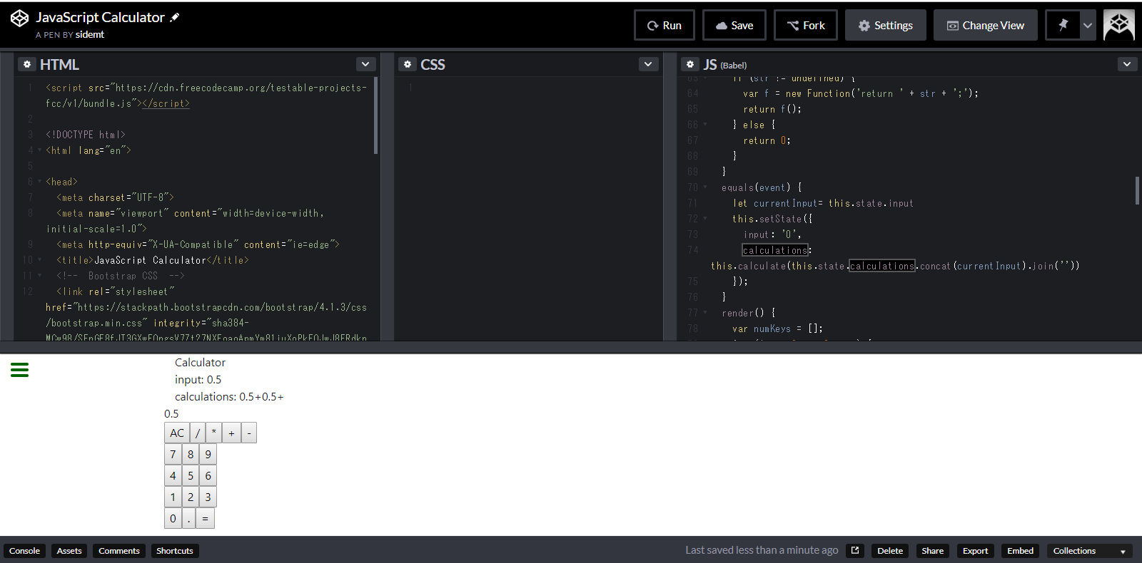The height and width of the screenshot is (563, 1142).
Task: Click calculator 0 key
Action: 173,518
